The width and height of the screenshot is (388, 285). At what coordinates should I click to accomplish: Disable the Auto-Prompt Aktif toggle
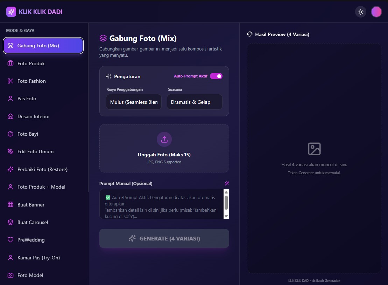pyautogui.click(x=216, y=76)
